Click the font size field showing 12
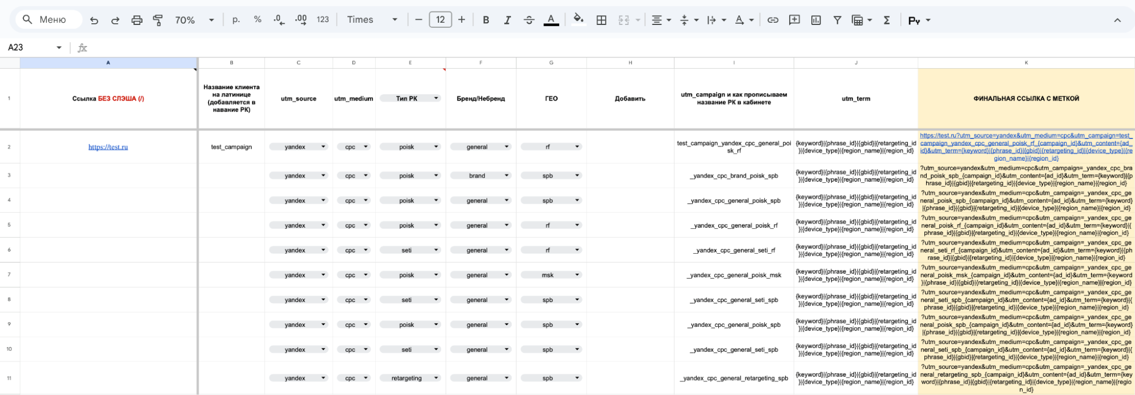 tap(440, 20)
